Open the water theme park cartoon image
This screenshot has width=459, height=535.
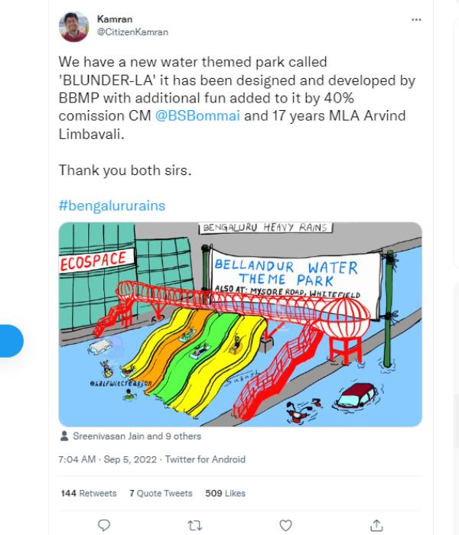(x=240, y=324)
